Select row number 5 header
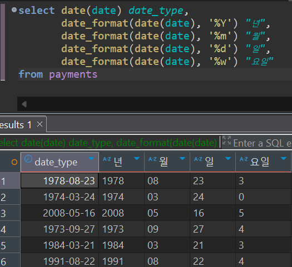Viewport: 292px width, 267px height. point(10,245)
